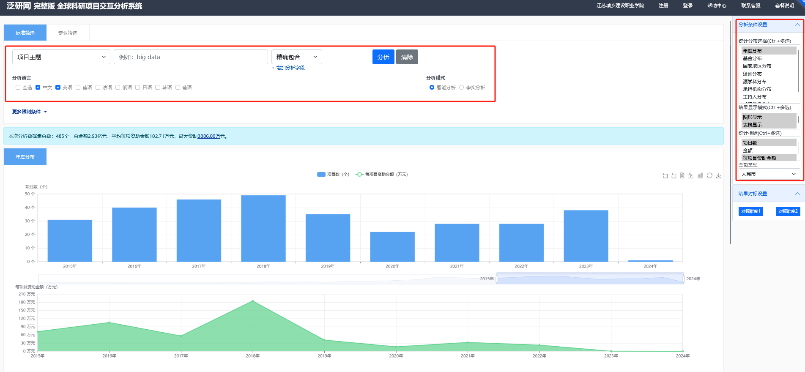Click the 2023年 bar in the chart
This screenshot has width=805, height=372.
click(586, 236)
